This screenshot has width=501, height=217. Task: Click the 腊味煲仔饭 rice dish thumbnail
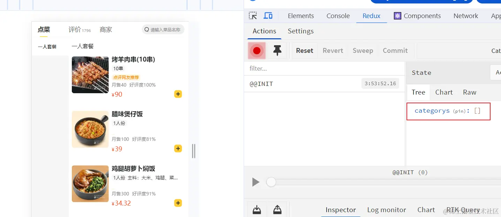coord(90,129)
